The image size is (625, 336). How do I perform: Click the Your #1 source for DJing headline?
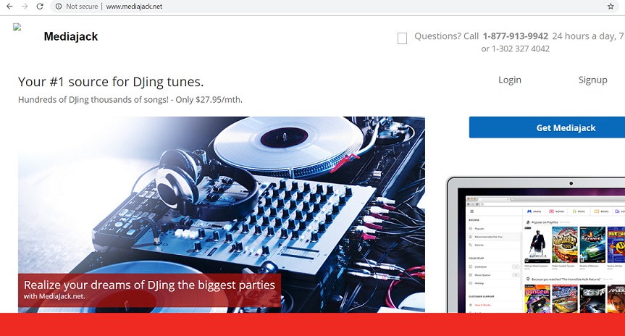pyautogui.click(x=111, y=82)
